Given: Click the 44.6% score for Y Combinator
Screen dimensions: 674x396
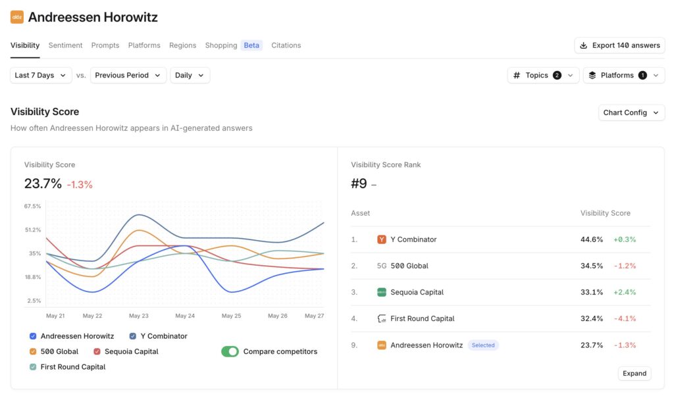Looking at the screenshot, I should (592, 239).
